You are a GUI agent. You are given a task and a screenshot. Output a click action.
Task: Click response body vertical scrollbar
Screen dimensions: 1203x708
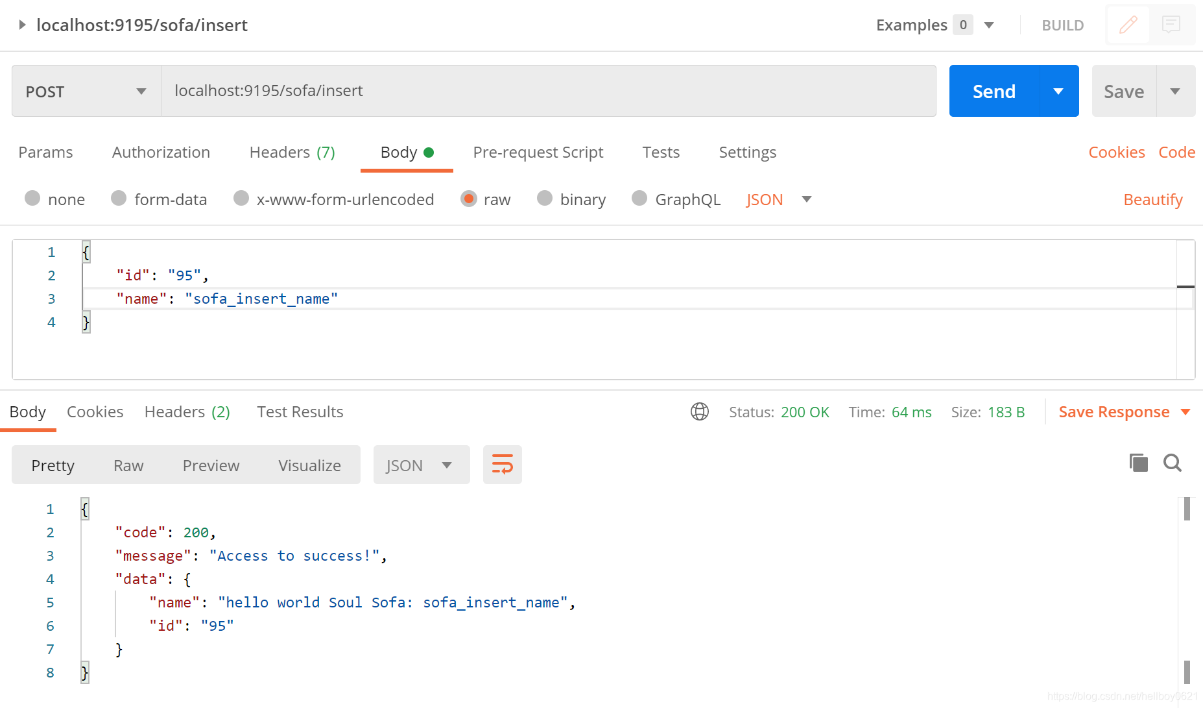[1187, 590]
